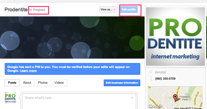The height and width of the screenshot is (109, 207).
Task: Open the Photos tab
Action: pyautogui.click(x=43, y=83)
